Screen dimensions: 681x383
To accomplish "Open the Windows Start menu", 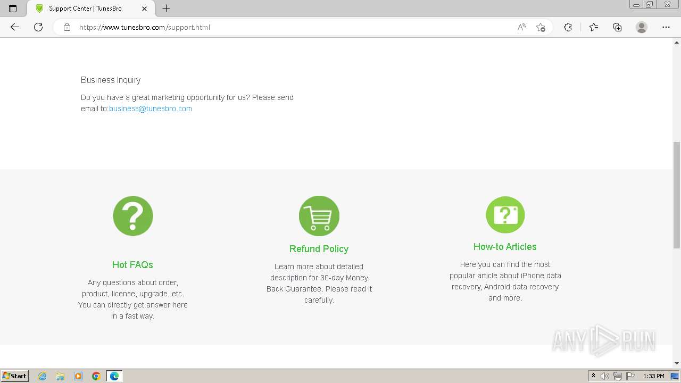I will pos(14,376).
